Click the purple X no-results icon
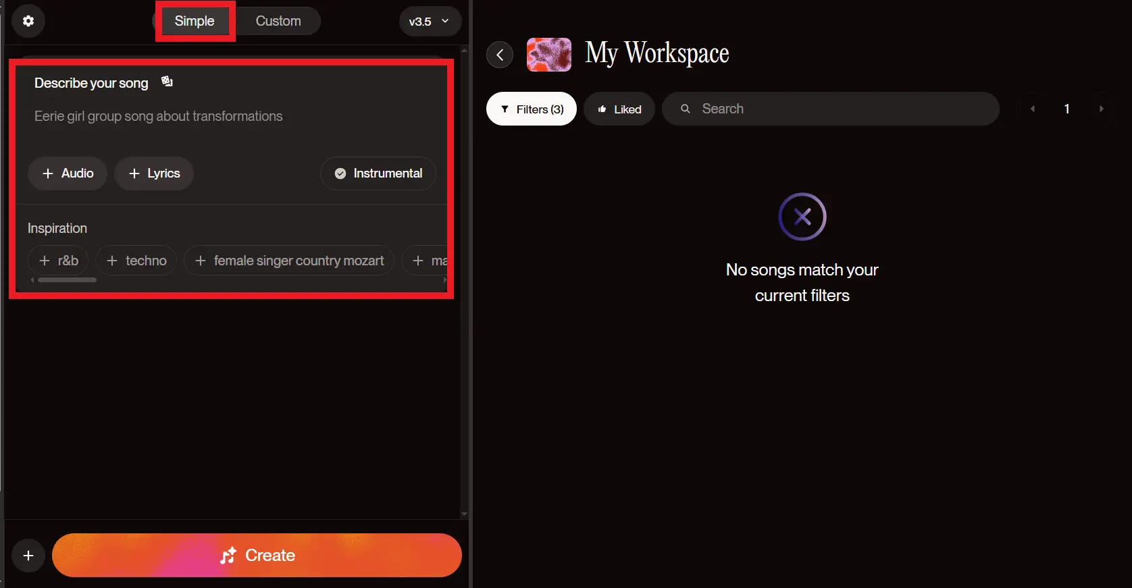This screenshot has width=1132, height=588. [802, 217]
